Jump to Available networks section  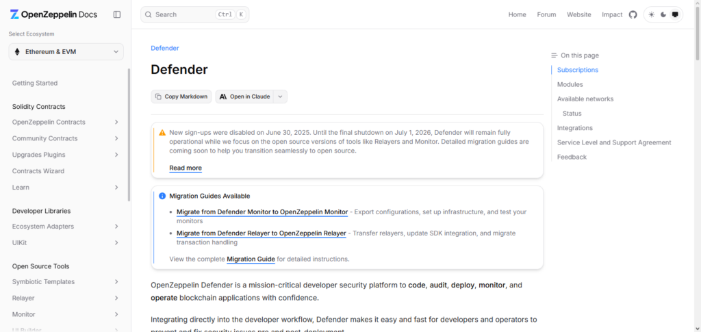click(585, 99)
